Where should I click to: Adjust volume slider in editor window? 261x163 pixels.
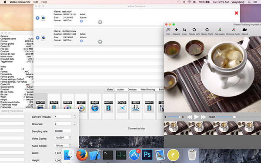tap(174, 117)
